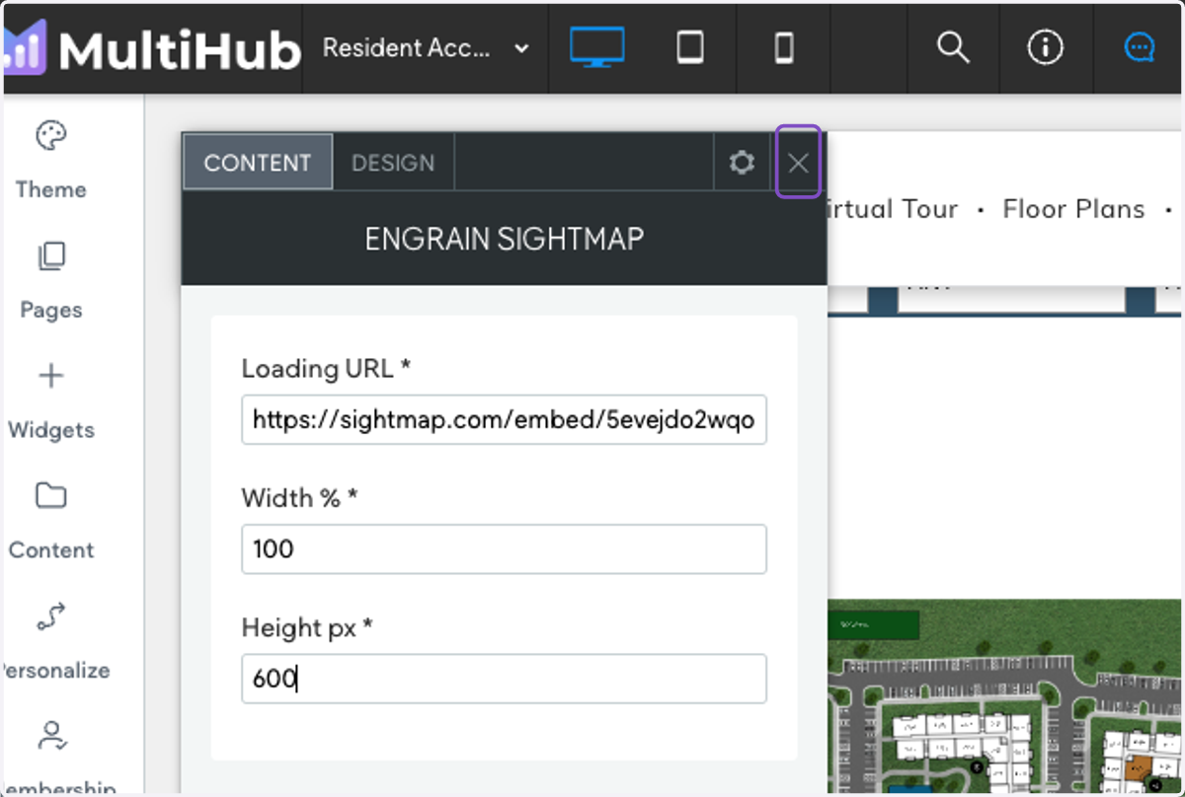This screenshot has width=1185, height=797.
Task: Close the Engrain Sightmap panel
Action: pos(798,163)
